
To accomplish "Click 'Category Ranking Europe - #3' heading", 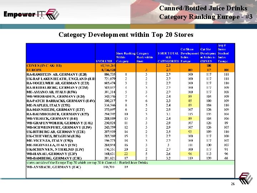I will pyautogui.click(x=206, y=17).
